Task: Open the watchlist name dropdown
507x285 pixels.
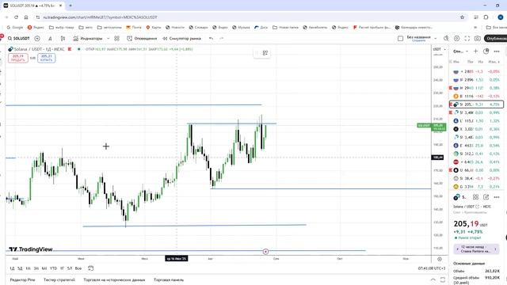Action: tap(460, 51)
